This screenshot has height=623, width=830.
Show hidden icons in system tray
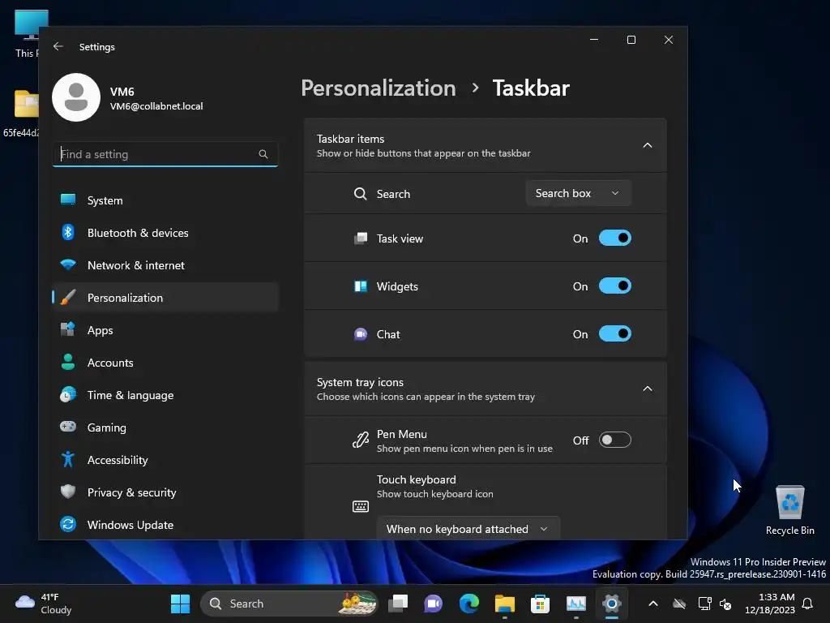click(653, 604)
